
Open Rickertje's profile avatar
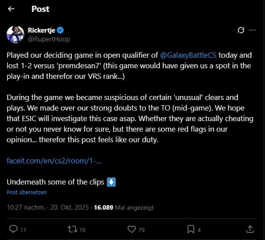15,35
